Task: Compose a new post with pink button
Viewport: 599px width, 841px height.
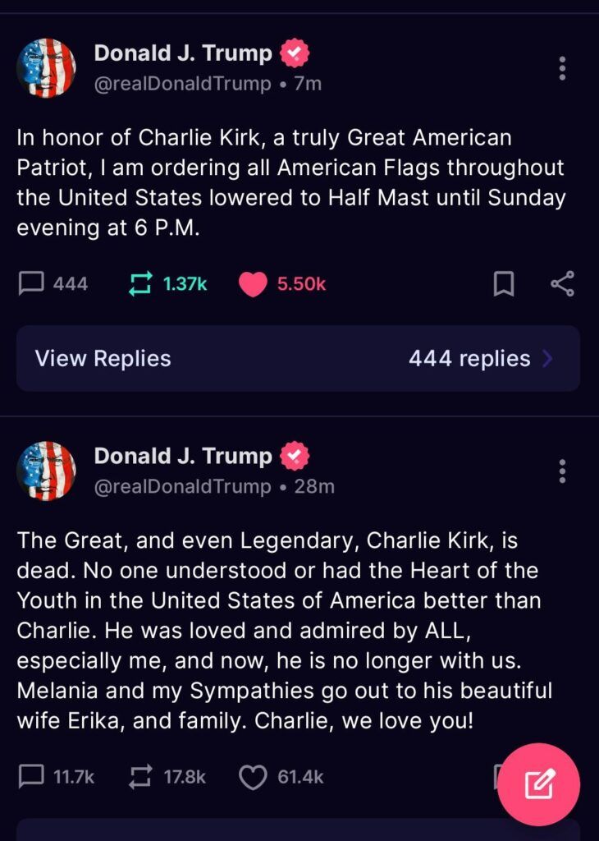Action: click(538, 784)
